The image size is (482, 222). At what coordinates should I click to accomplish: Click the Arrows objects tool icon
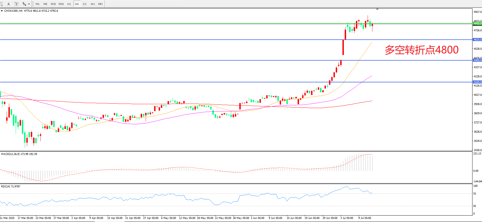pos(24,4)
